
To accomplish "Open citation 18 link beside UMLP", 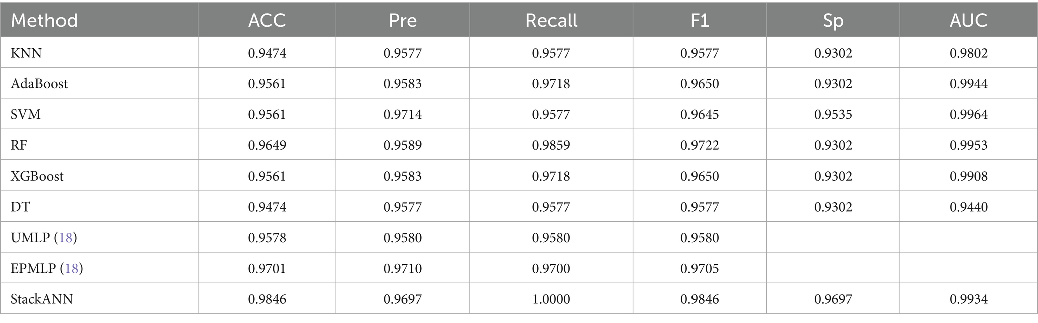I will (66, 238).
